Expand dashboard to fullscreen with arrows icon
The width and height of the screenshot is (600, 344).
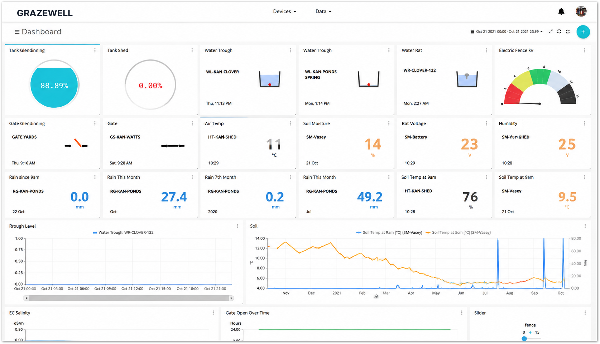tap(551, 32)
